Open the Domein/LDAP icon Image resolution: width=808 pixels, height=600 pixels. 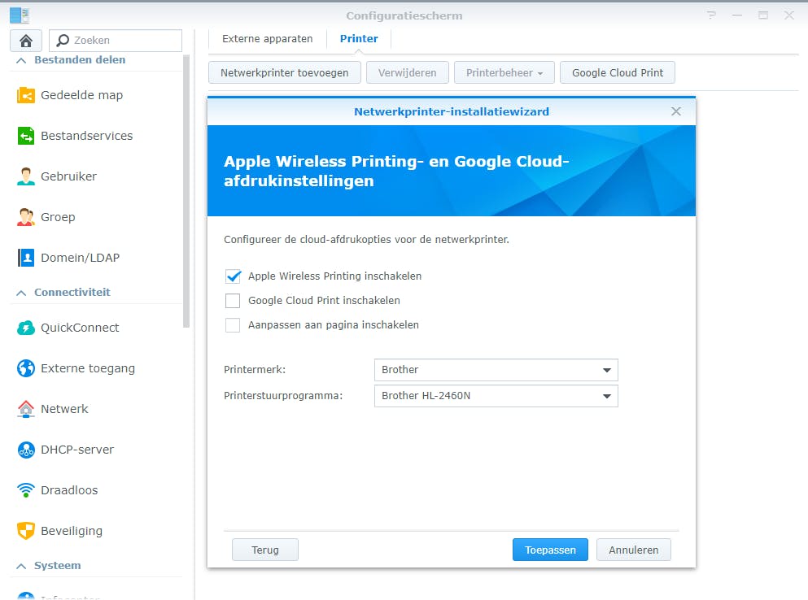coord(26,258)
